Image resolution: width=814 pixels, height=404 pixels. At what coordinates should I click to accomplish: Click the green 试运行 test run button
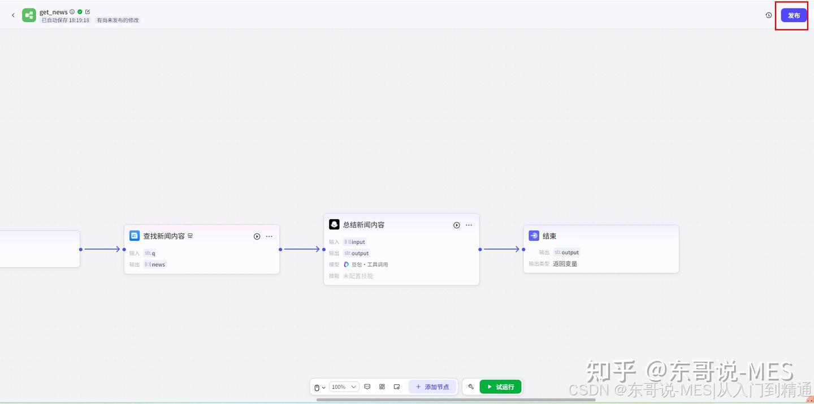tap(500, 387)
